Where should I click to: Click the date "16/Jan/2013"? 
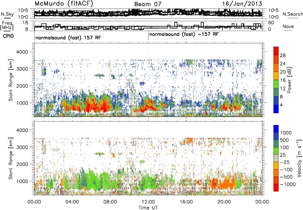click(x=242, y=3)
